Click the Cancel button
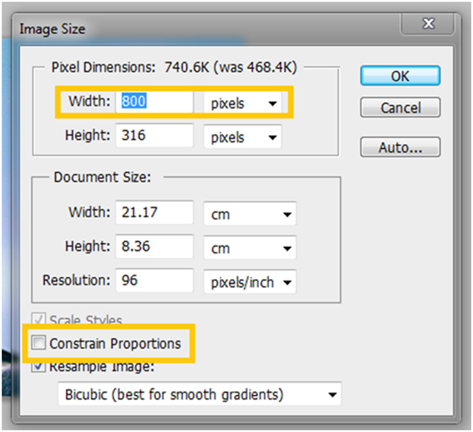The width and height of the screenshot is (473, 432). (400, 107)
